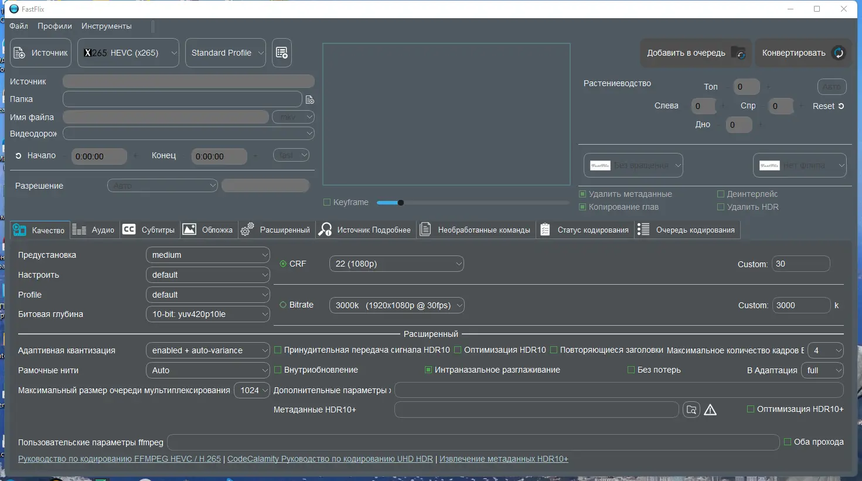Image resolution: width=862 pixels, height=481 pixels.
Task: Open the Профили menu
Action: coord(54,26)
